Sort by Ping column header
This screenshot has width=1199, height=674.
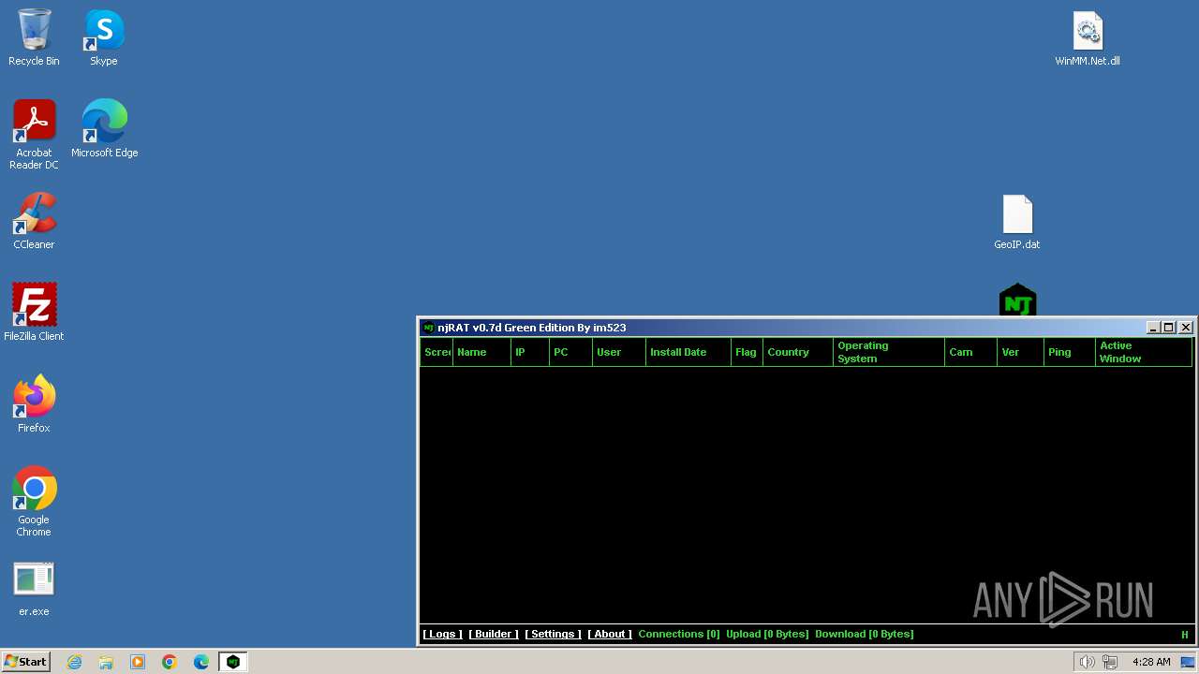(x=1070, y=352)
